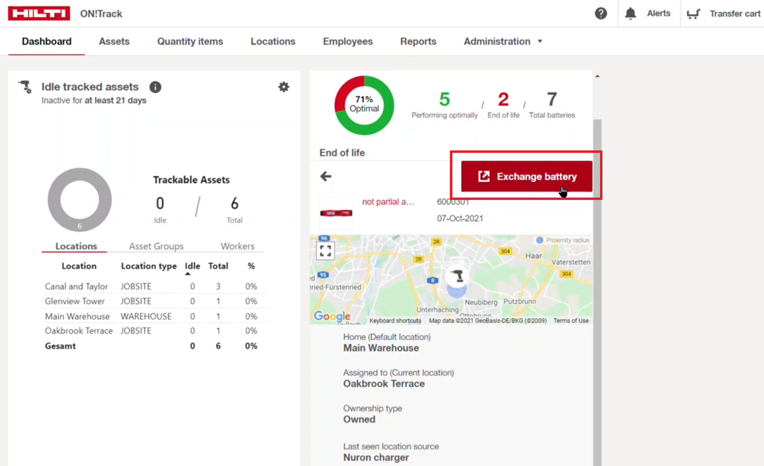Click the Gesamt totals row
This screenshot has height=466, width=764.
(155, 346)
